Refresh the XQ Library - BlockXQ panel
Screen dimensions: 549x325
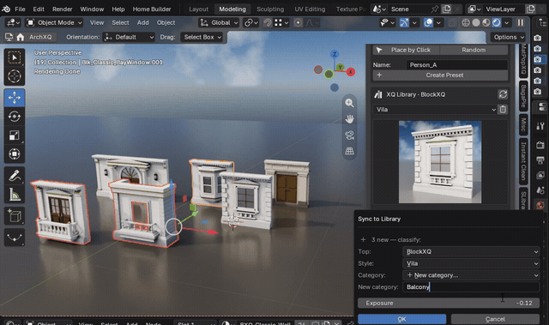click(503, 94)
